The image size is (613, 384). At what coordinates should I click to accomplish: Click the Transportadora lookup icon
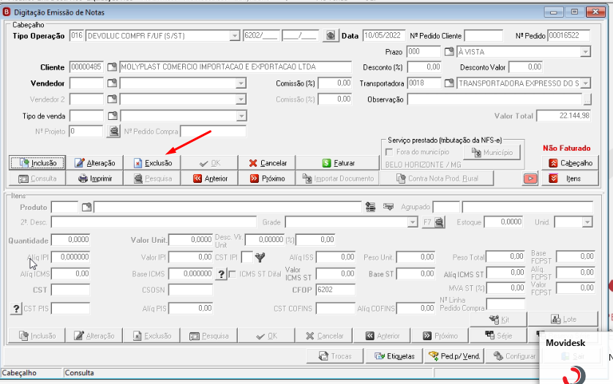point(449,83)
